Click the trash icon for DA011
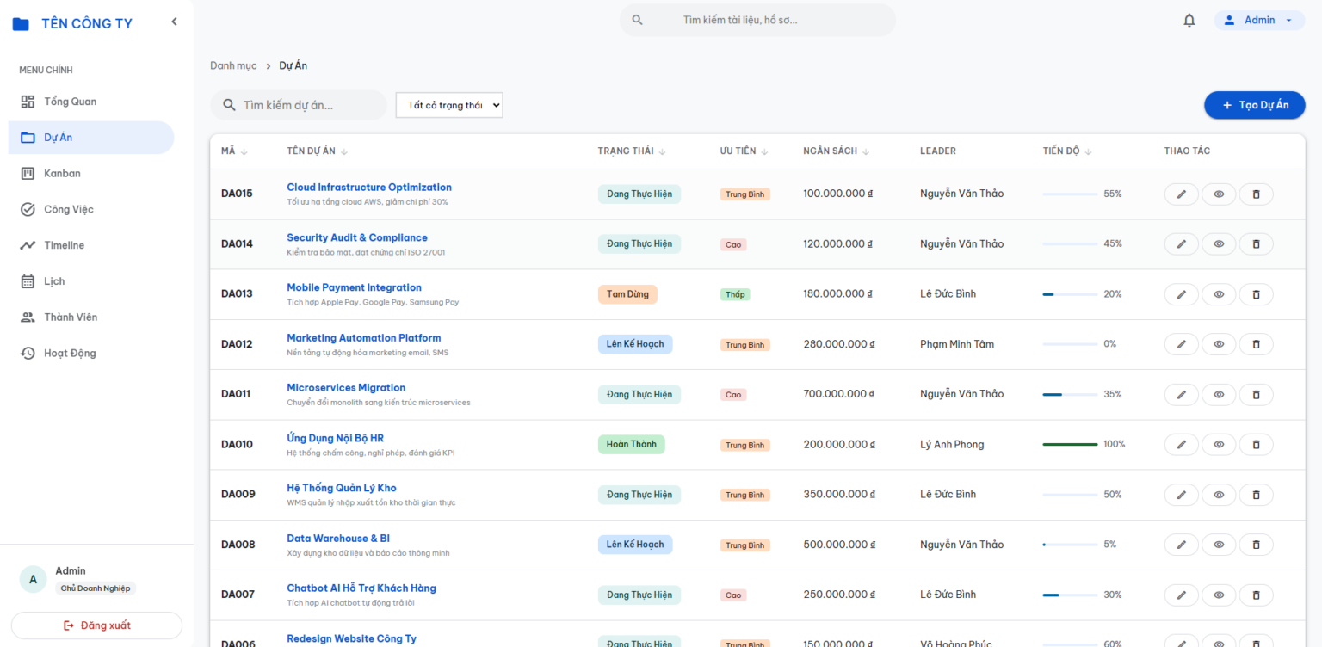 pos(1256,395)
